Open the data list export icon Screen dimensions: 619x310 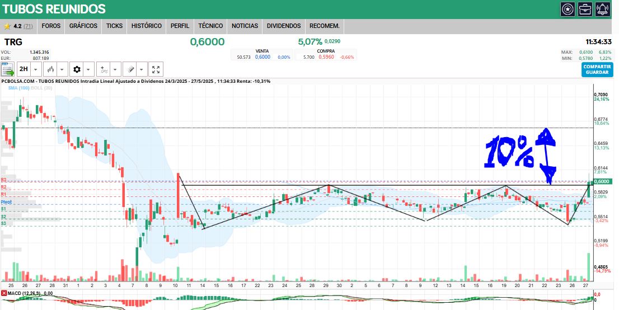7,69
